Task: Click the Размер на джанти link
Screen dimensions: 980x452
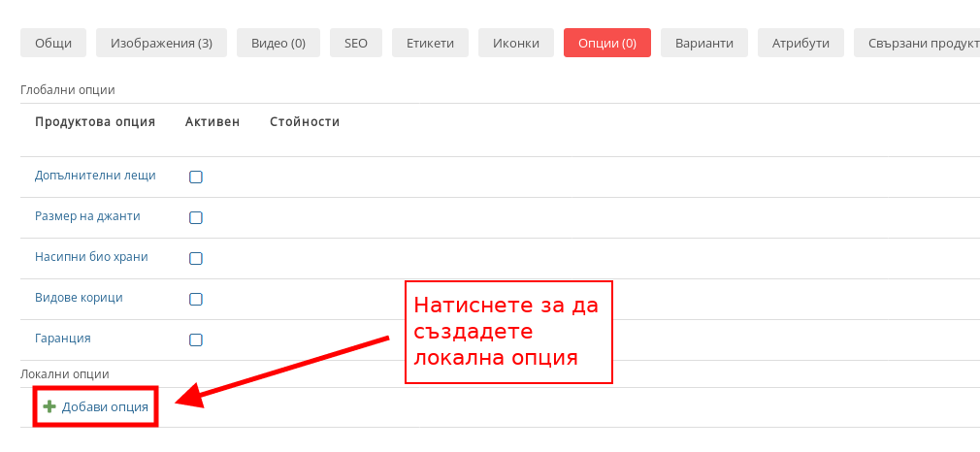Action: tap(87, 215)
